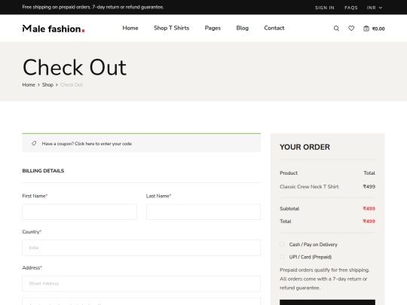Viewport: 407px width, 305px height.
Task: Open the search icon in header
Action: 336,29
